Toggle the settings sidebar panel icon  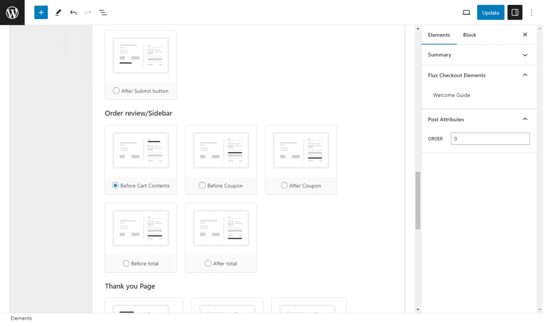[514, 12]
